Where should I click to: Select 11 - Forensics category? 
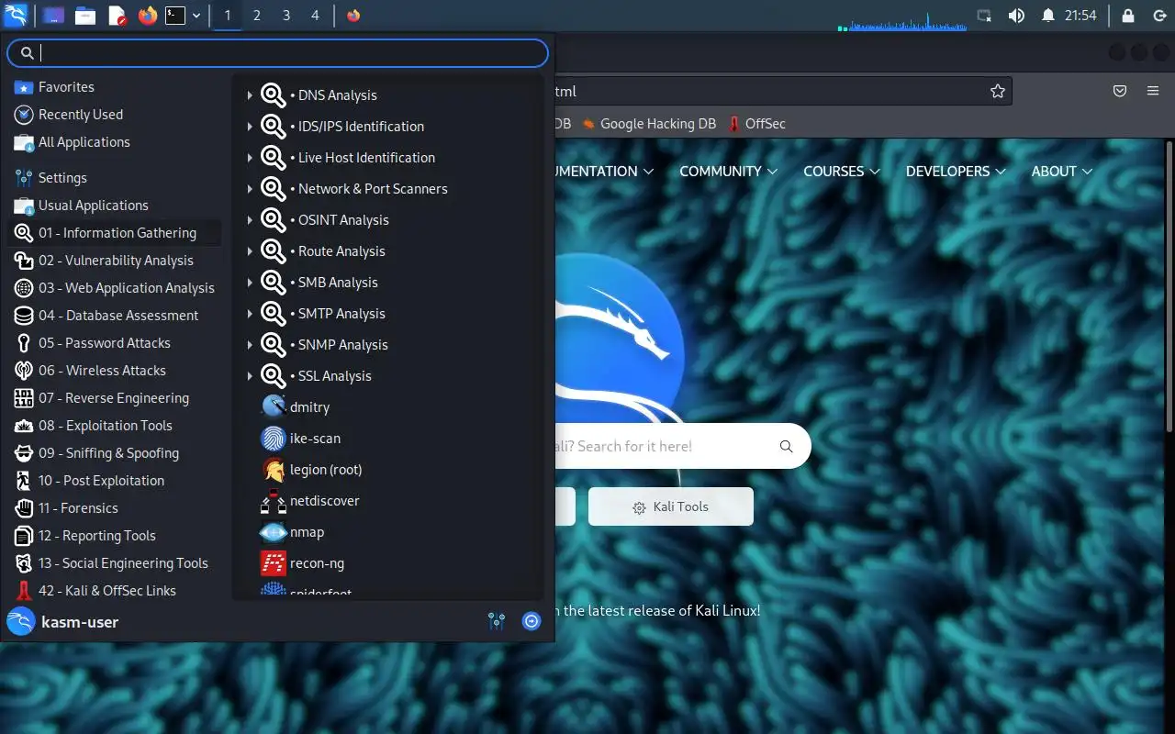115,508
